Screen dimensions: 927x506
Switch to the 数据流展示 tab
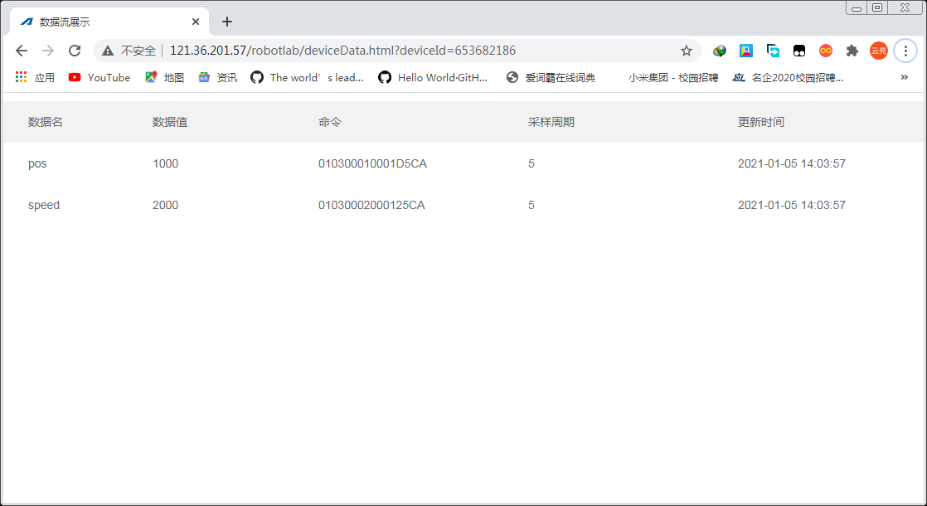coord(99,22)
